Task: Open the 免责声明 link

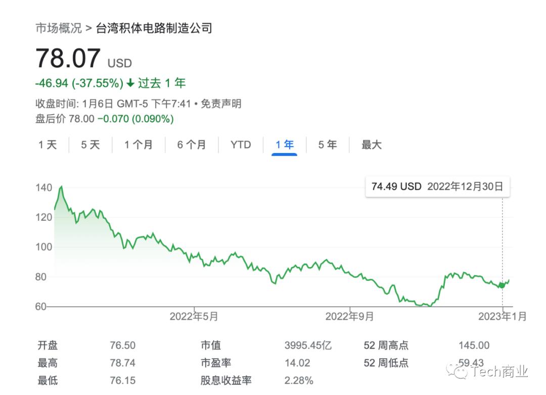Action: pyautogui.click(x=221, y=104)
